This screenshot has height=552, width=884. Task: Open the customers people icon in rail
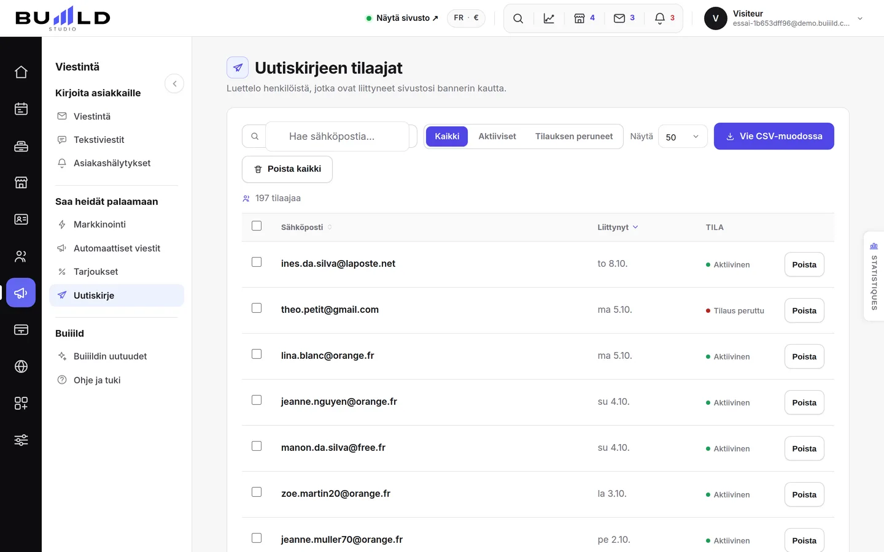pos(21,256)
